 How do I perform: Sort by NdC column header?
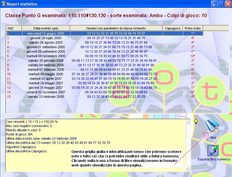click(x=14, y=28)
